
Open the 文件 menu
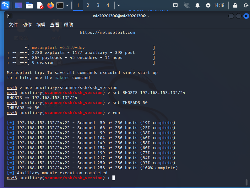(13, 25)
